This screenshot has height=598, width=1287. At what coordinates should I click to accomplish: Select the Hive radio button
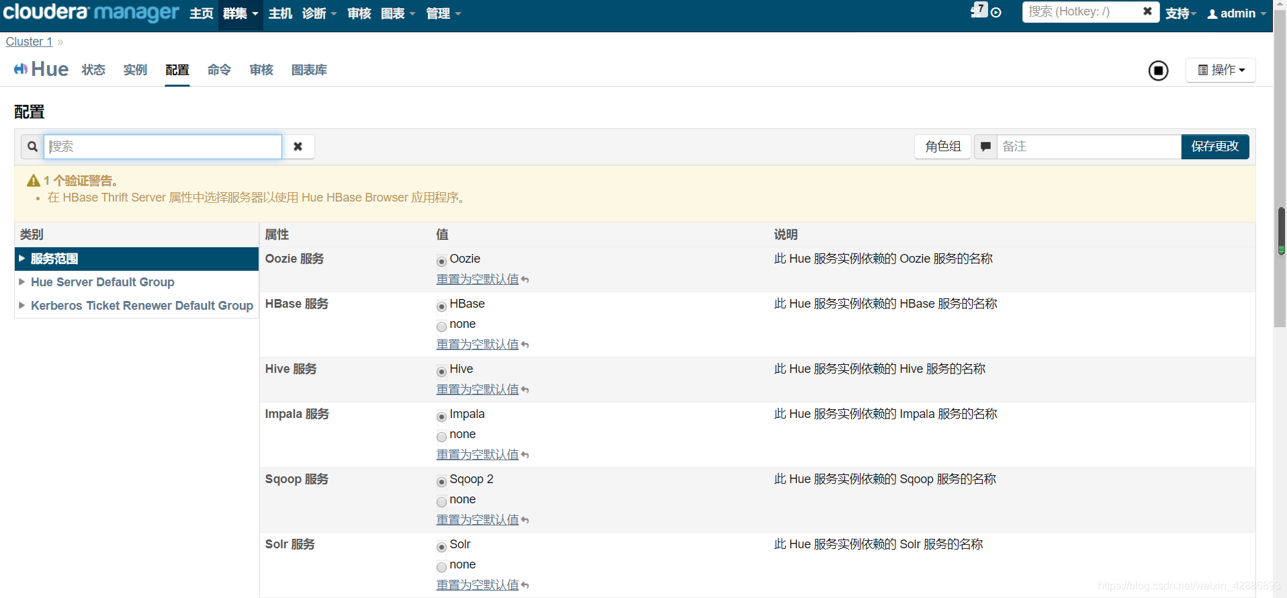[x=441, y=372]
